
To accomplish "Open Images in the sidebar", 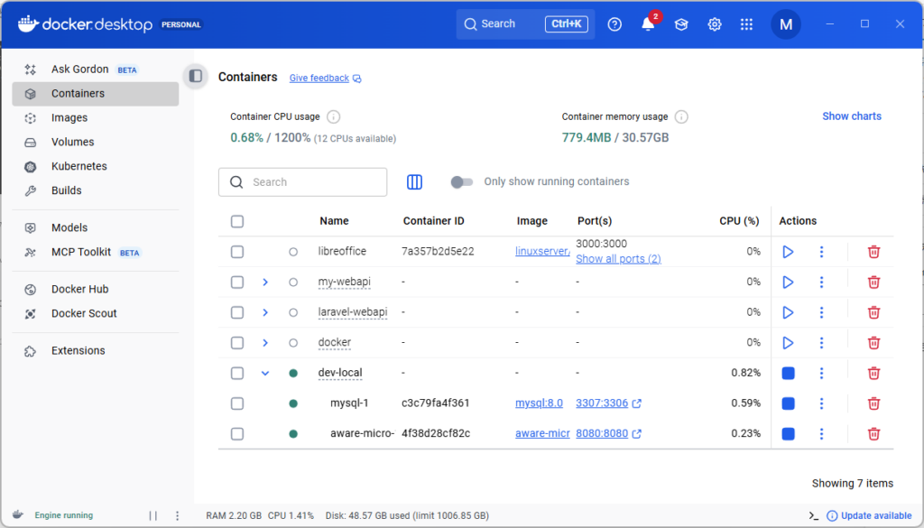I will pos(69,117).
